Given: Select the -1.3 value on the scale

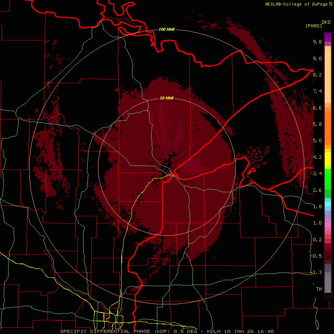Looking at the screenshot, I should (316, 272).
